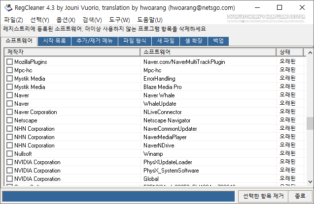
Task: Open the 검색(V) menu
Action: (92, 20)
